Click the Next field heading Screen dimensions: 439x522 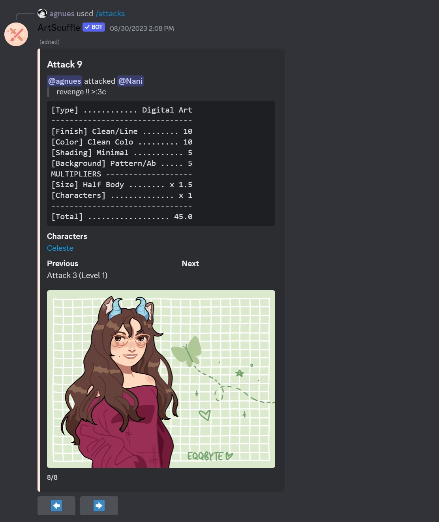[x=190, y=263]
